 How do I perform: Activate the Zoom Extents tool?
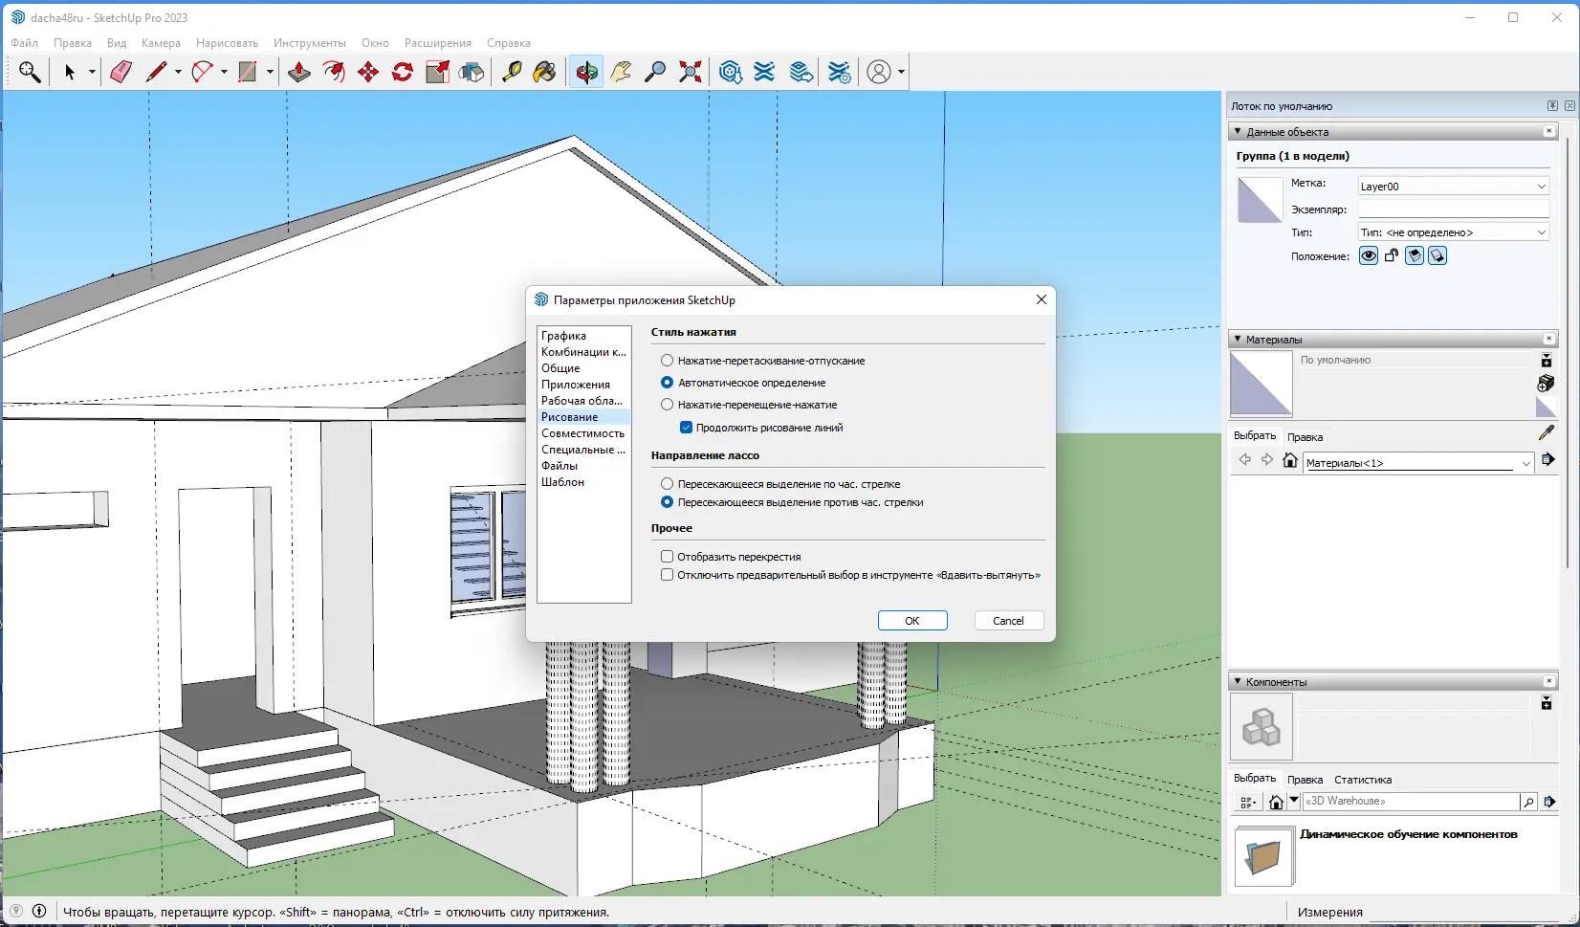point(691,72)
